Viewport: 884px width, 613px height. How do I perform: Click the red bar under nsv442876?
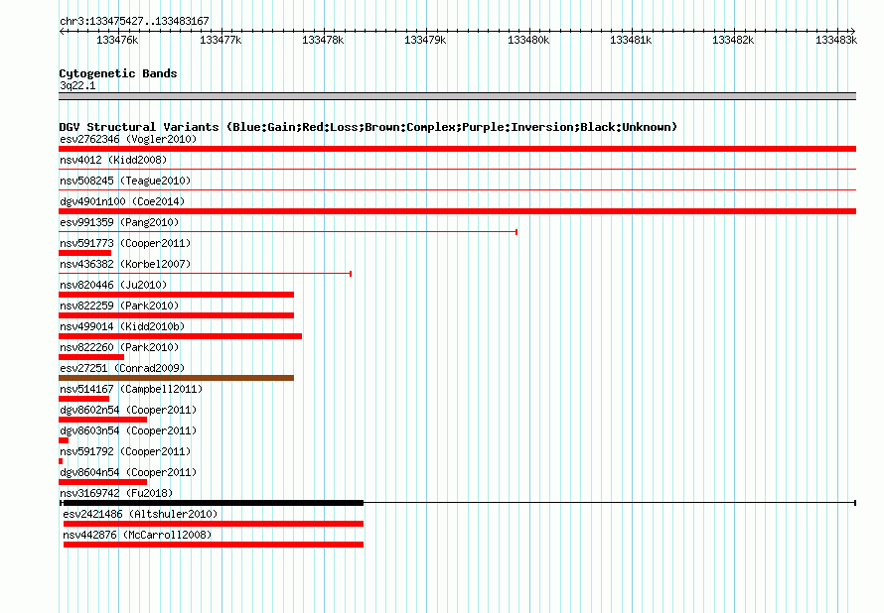coord(214,545)
